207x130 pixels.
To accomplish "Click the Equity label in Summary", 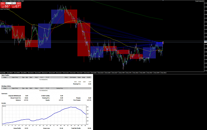I will 48,100.
